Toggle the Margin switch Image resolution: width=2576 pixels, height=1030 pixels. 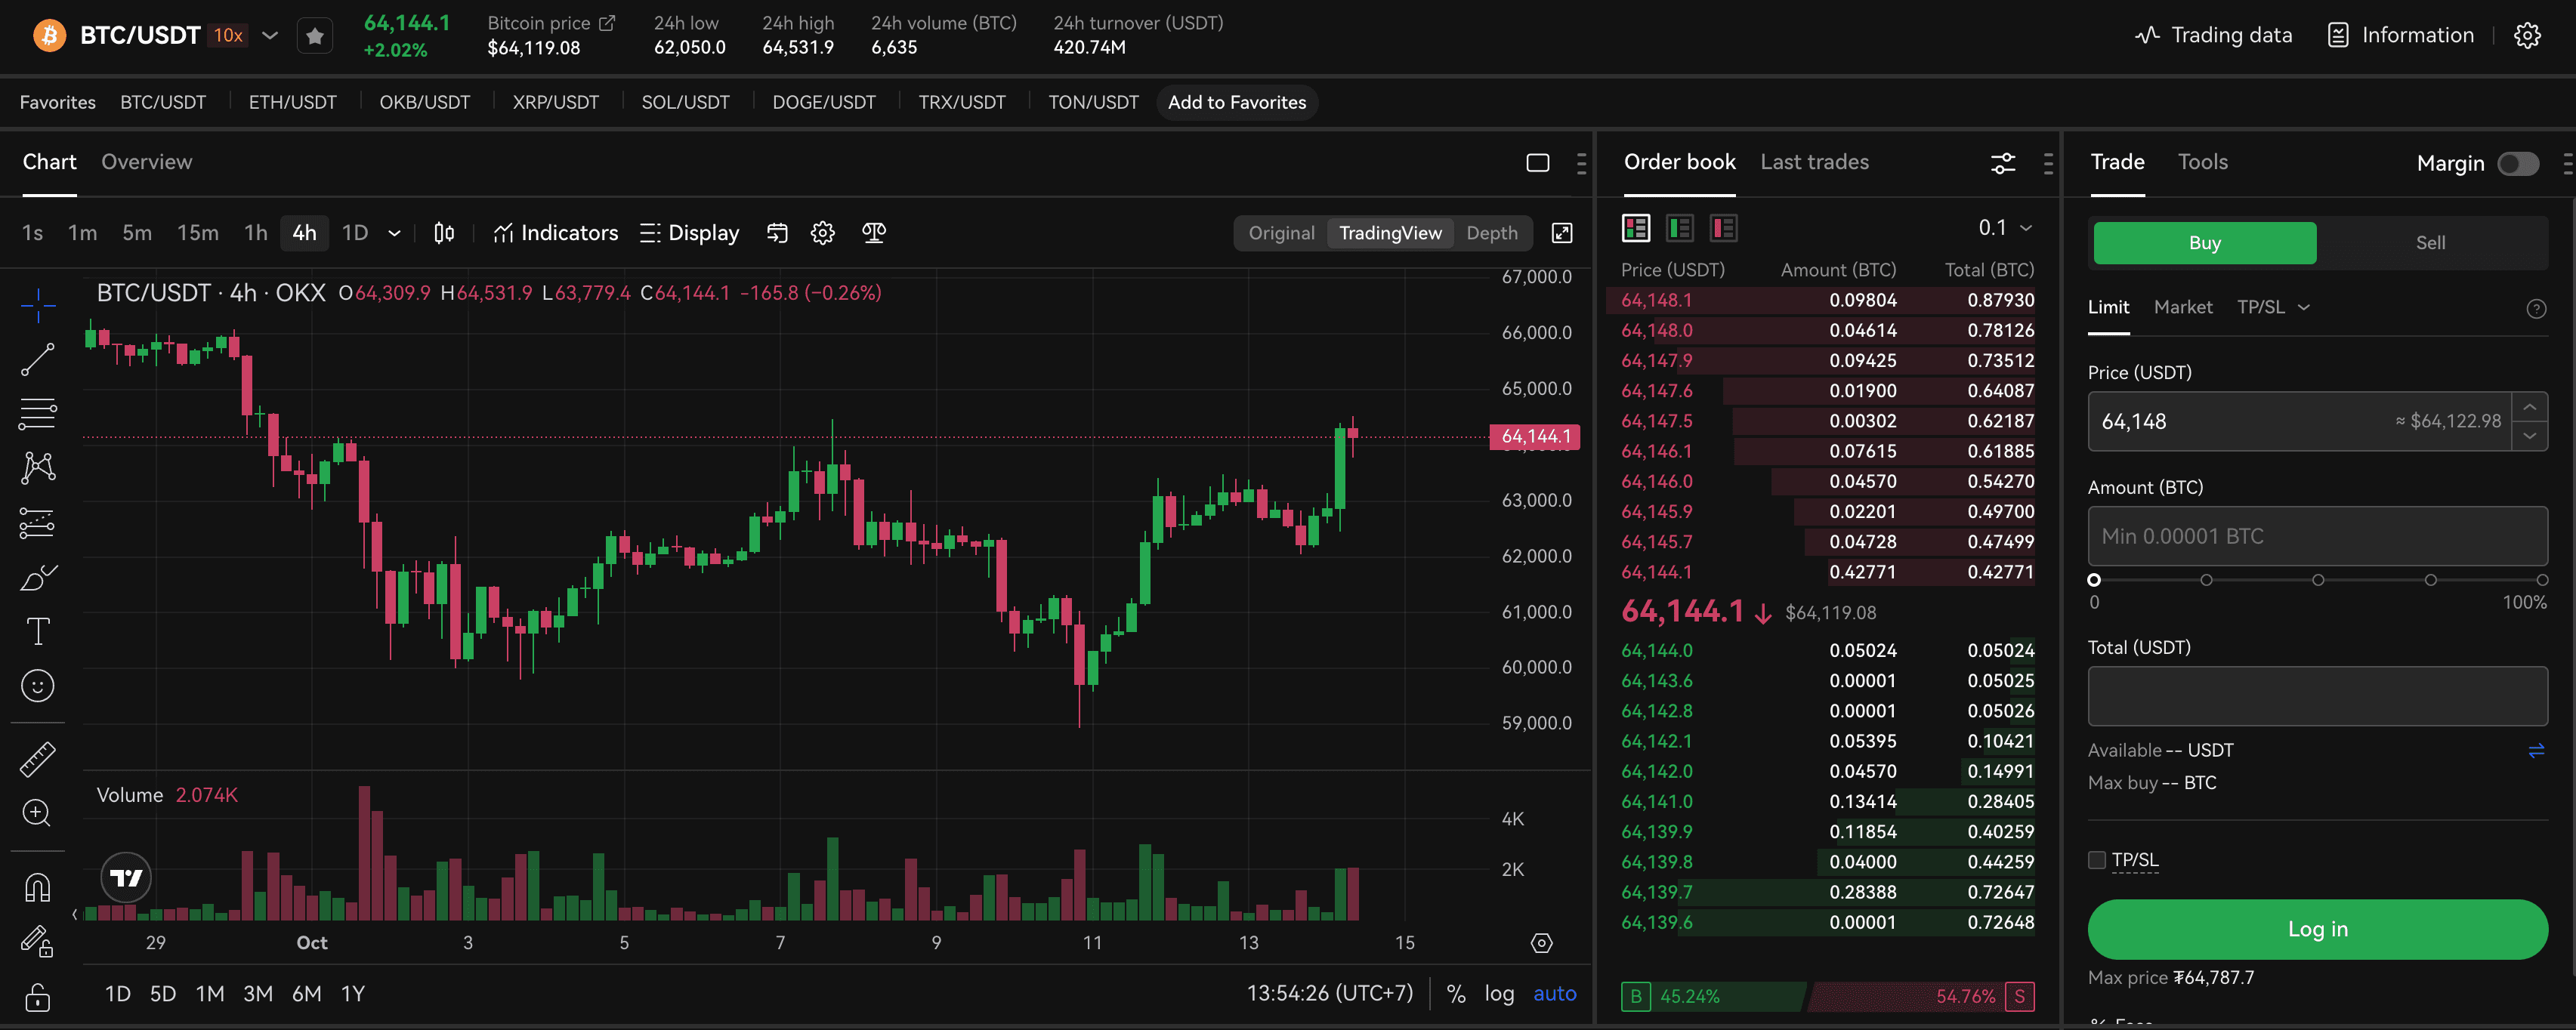2518,163
